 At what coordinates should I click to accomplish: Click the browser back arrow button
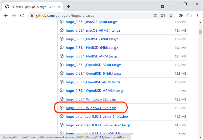point(6,15)
